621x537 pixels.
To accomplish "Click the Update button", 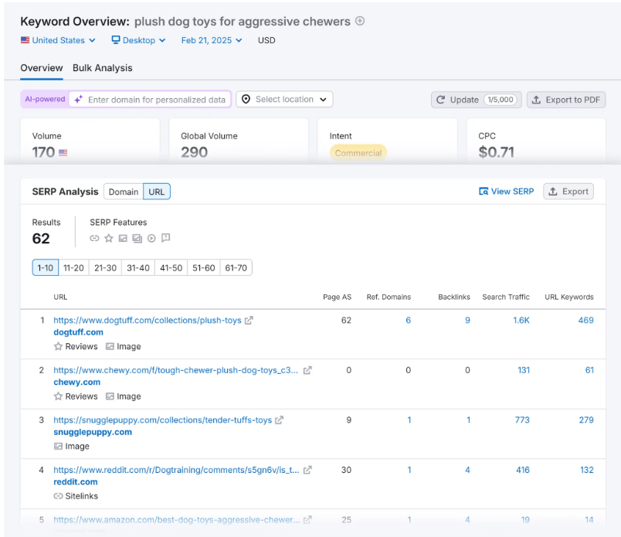I will point(476,100).
